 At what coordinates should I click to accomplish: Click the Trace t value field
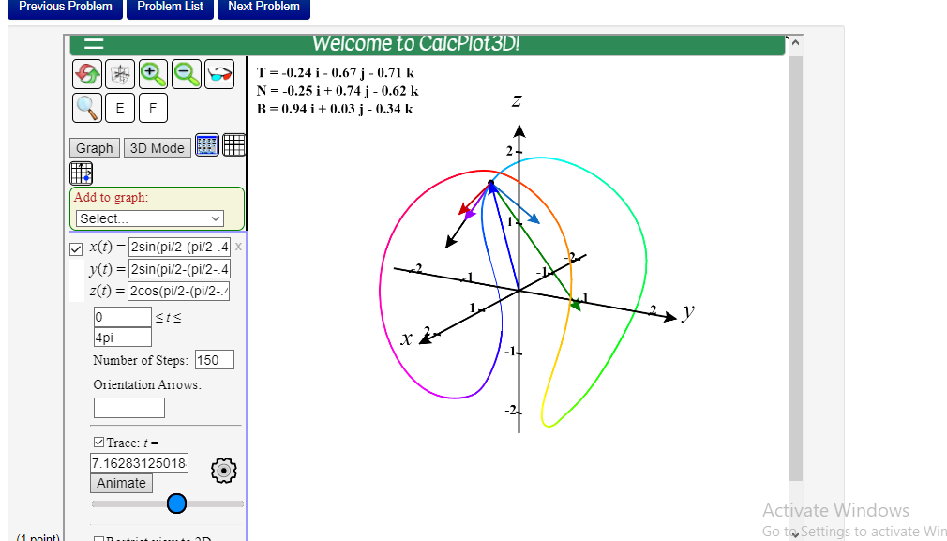(x=139, y=463)
